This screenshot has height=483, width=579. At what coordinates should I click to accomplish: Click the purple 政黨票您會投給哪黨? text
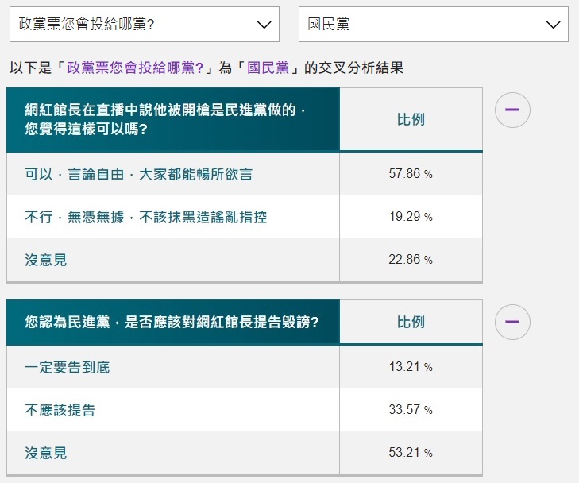[135, 68]
